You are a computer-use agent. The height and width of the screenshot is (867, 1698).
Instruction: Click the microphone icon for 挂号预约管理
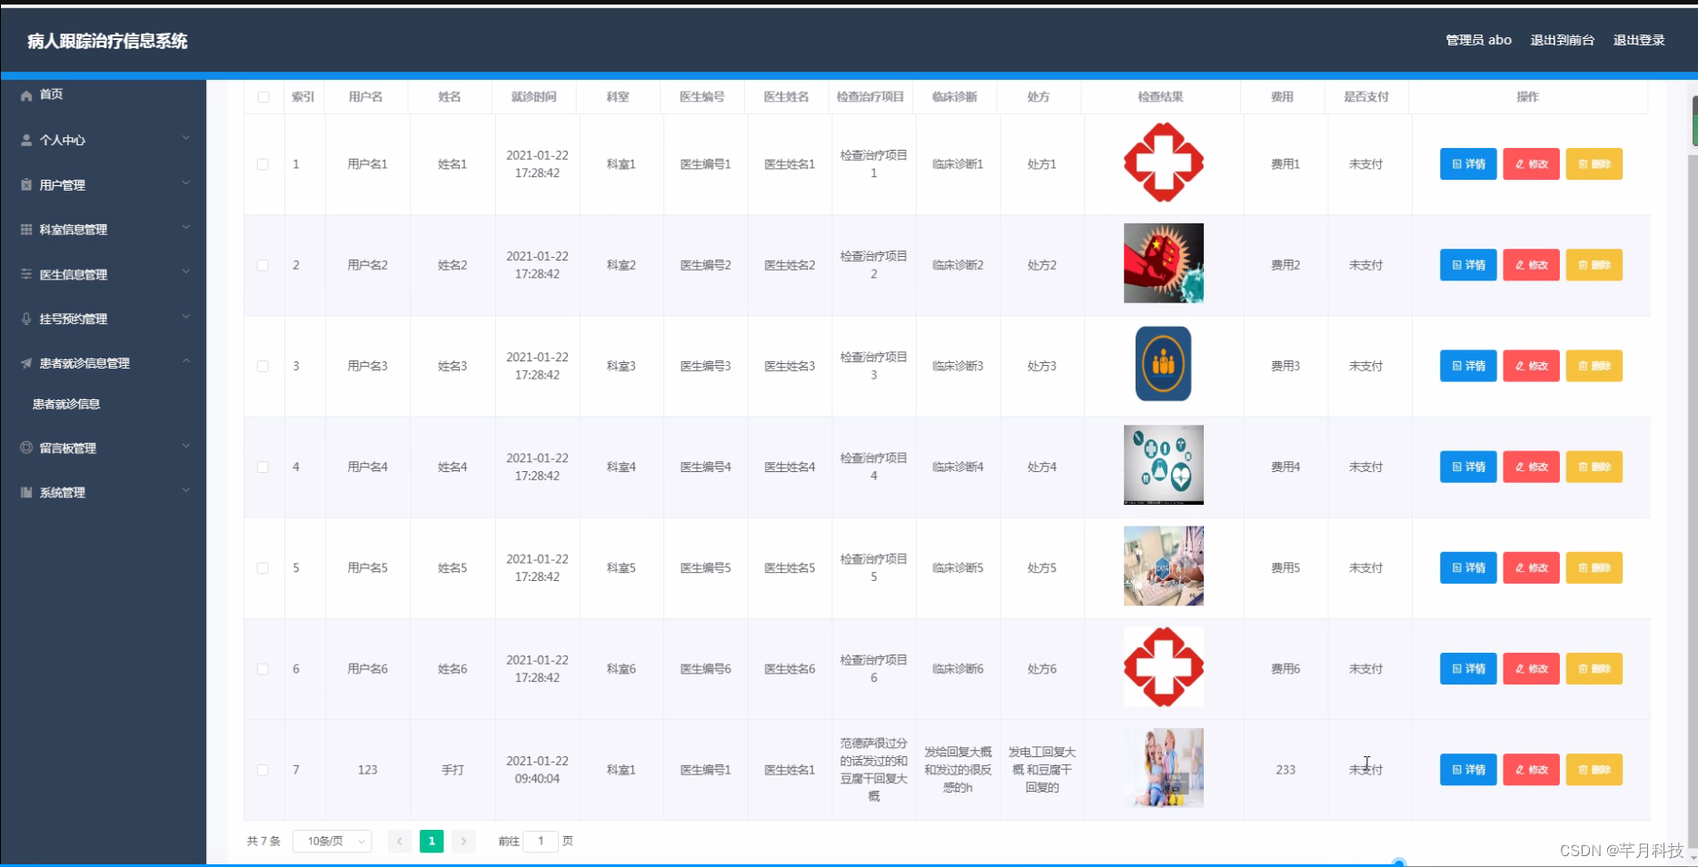(25, 319)
